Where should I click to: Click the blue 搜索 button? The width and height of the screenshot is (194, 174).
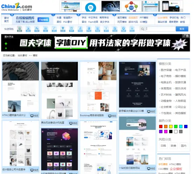[182, 29]
